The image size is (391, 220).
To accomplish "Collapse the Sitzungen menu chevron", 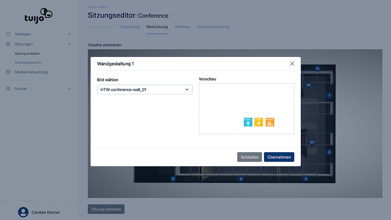I will 69,44.
